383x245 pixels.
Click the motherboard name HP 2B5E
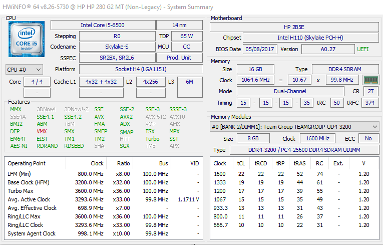point(294,27)
